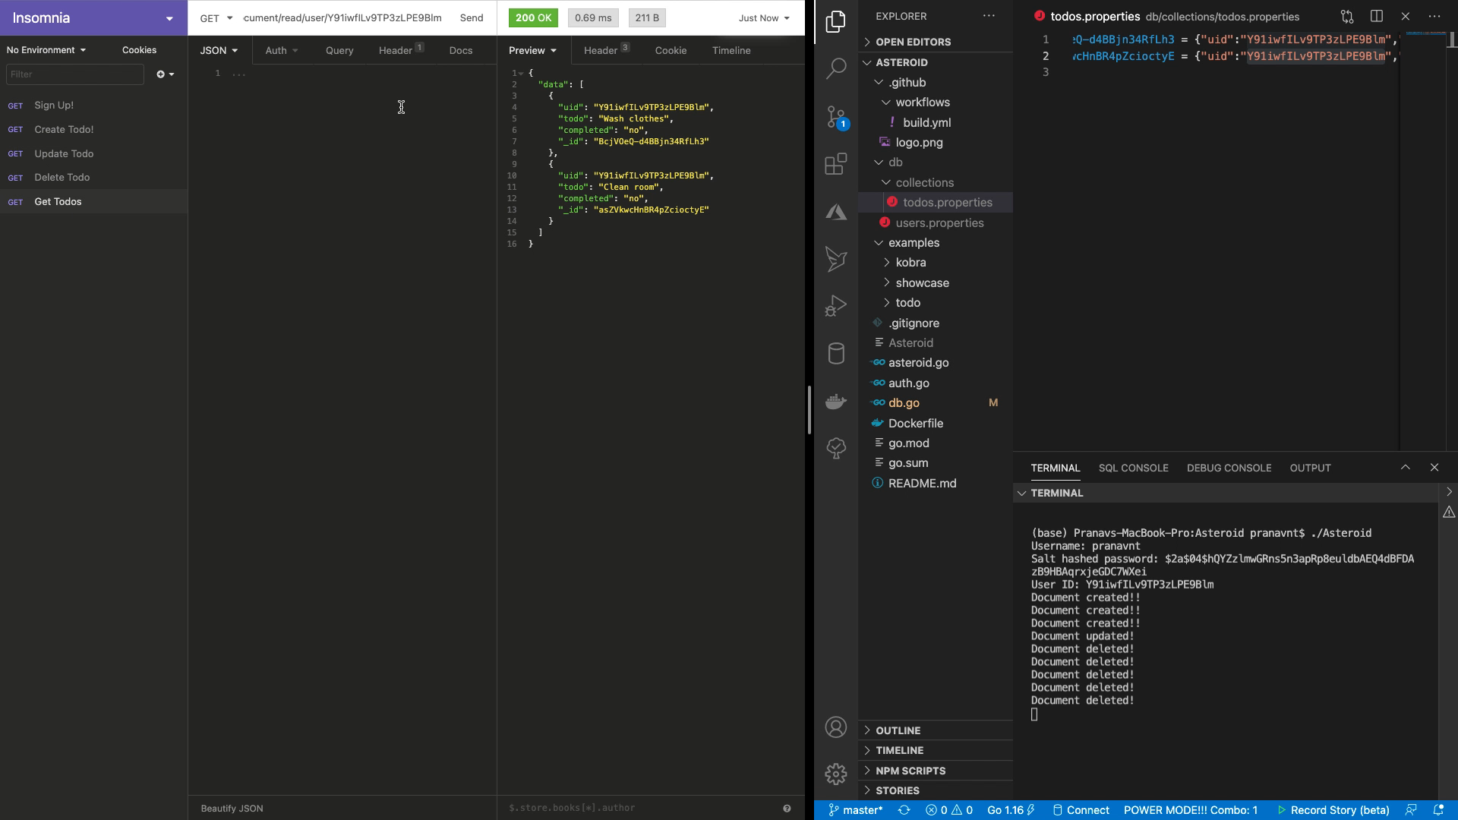The height and width of the screenshot is (820, 1458).
Task: Open the JSON body type dropdown
Action: pyautogui.click(x=219, y=50)
